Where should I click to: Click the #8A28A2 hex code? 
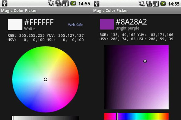pyautogui.click(x=131, y=22)
